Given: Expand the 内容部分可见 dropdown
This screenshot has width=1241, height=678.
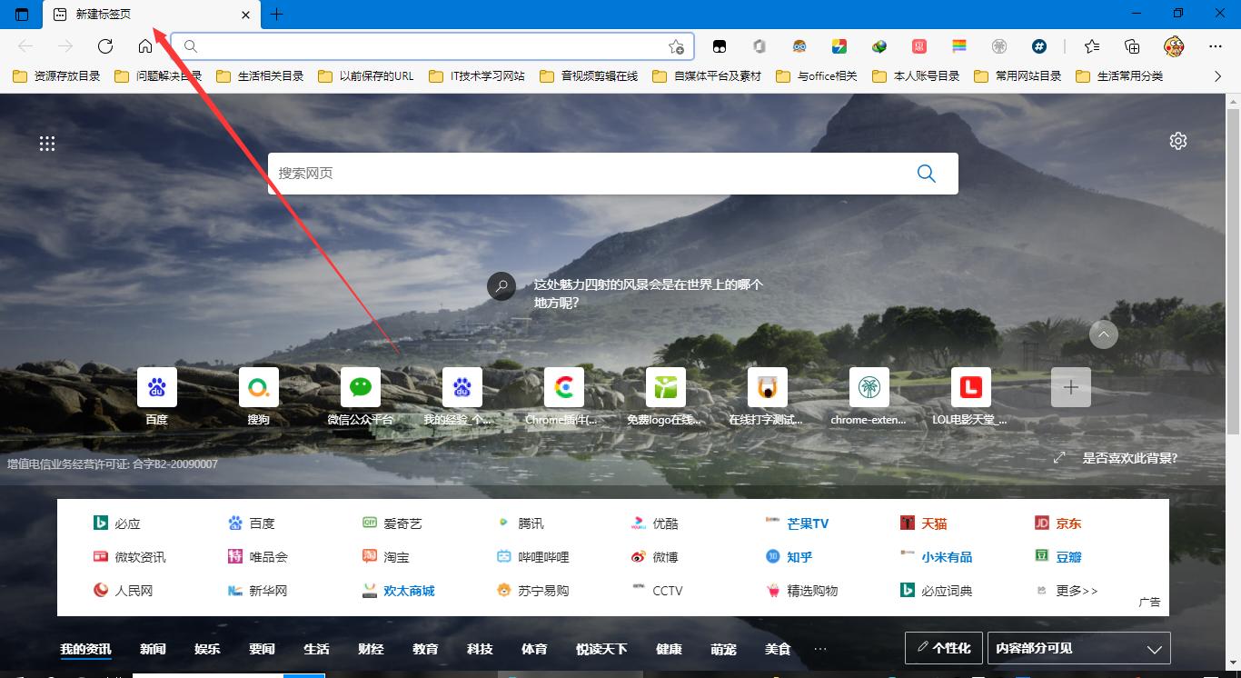Looking at the screenshot, I should [1078, 648].
